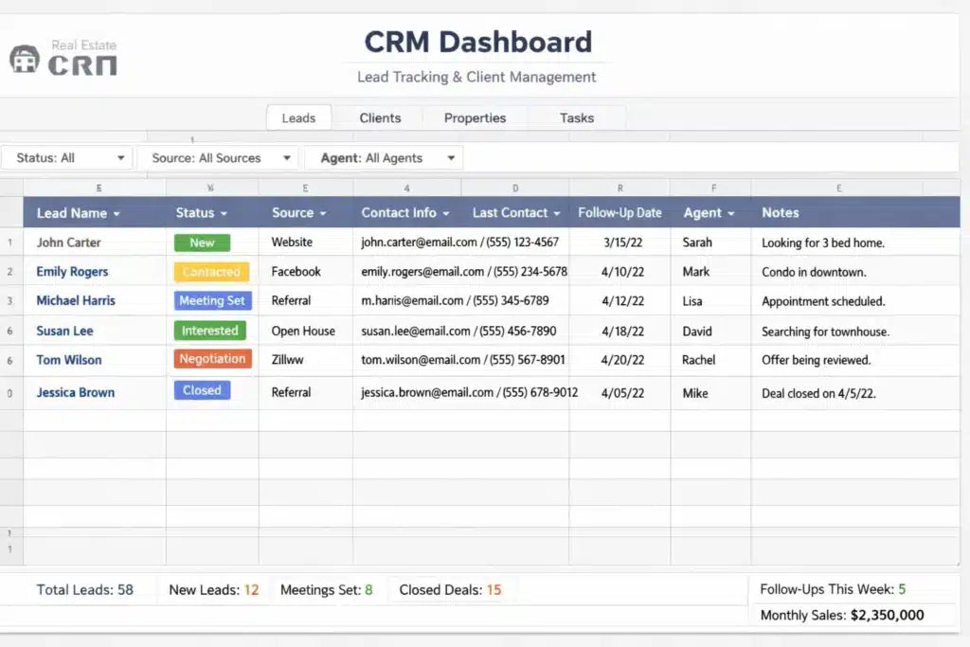Expand the Source: All Sources dropdown

coord(218,158)
